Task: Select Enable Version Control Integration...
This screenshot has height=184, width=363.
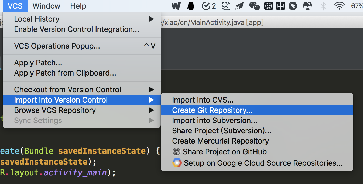Action: pos(77,29)
